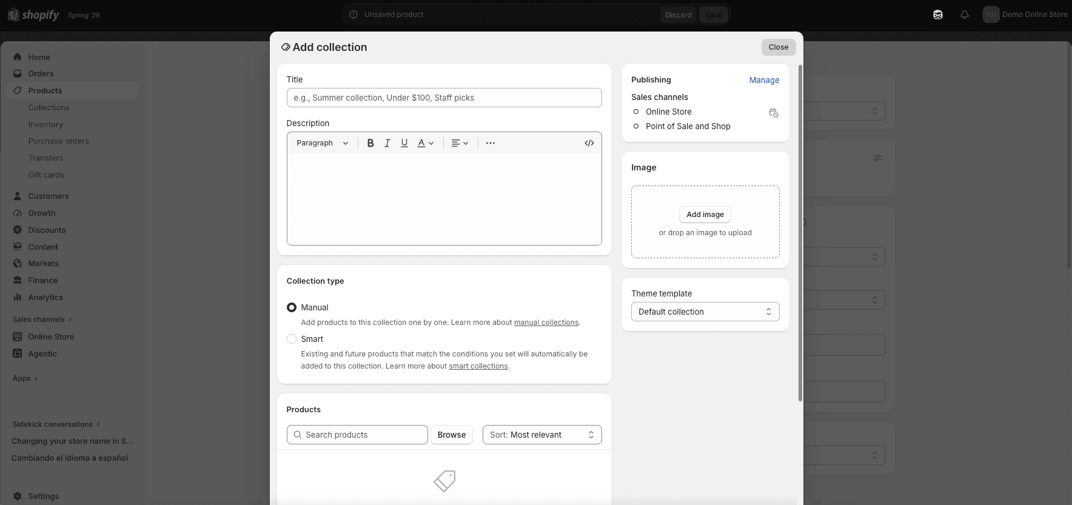
Task: Open the Sort: Most relevant dropdown
Action: point(542,435)
